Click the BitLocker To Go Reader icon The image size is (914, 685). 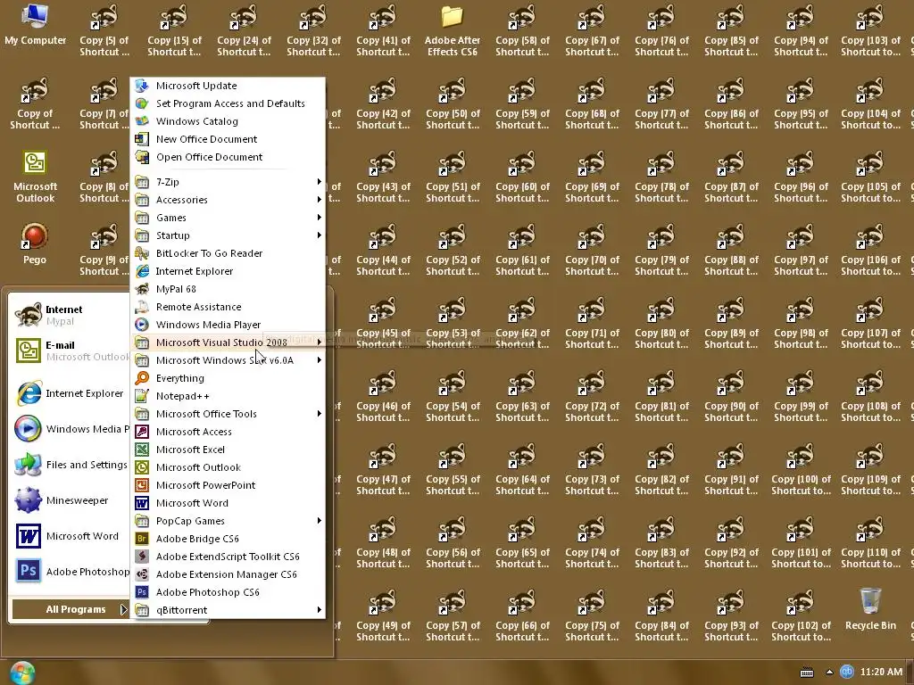142,253
